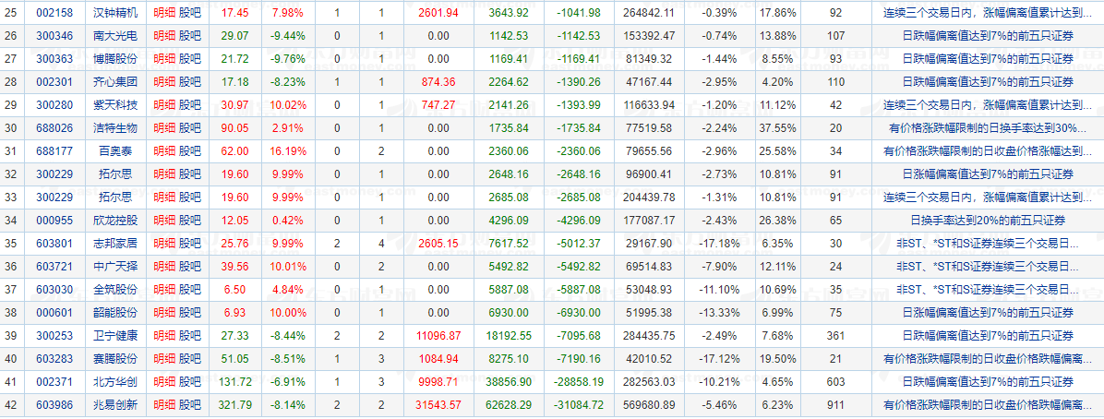Open the listing reason for 百奥泰
Image resolution: width=1104 pixels, height=419 pixels.
pos(988,150)
